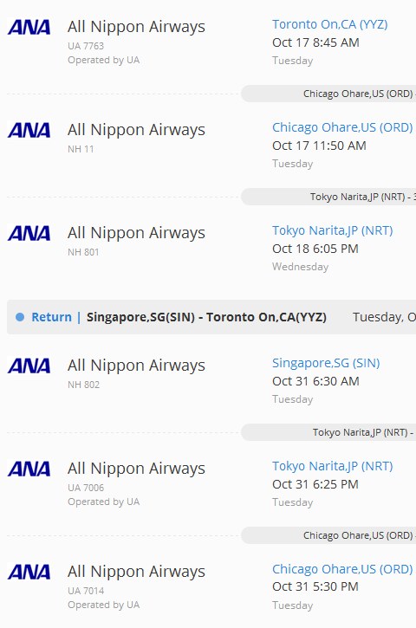Open the last Chicago Ohare,US (ORD) link
Viewport: 416px width, 628px height.
pyautogui.click(x=342, y=569)
